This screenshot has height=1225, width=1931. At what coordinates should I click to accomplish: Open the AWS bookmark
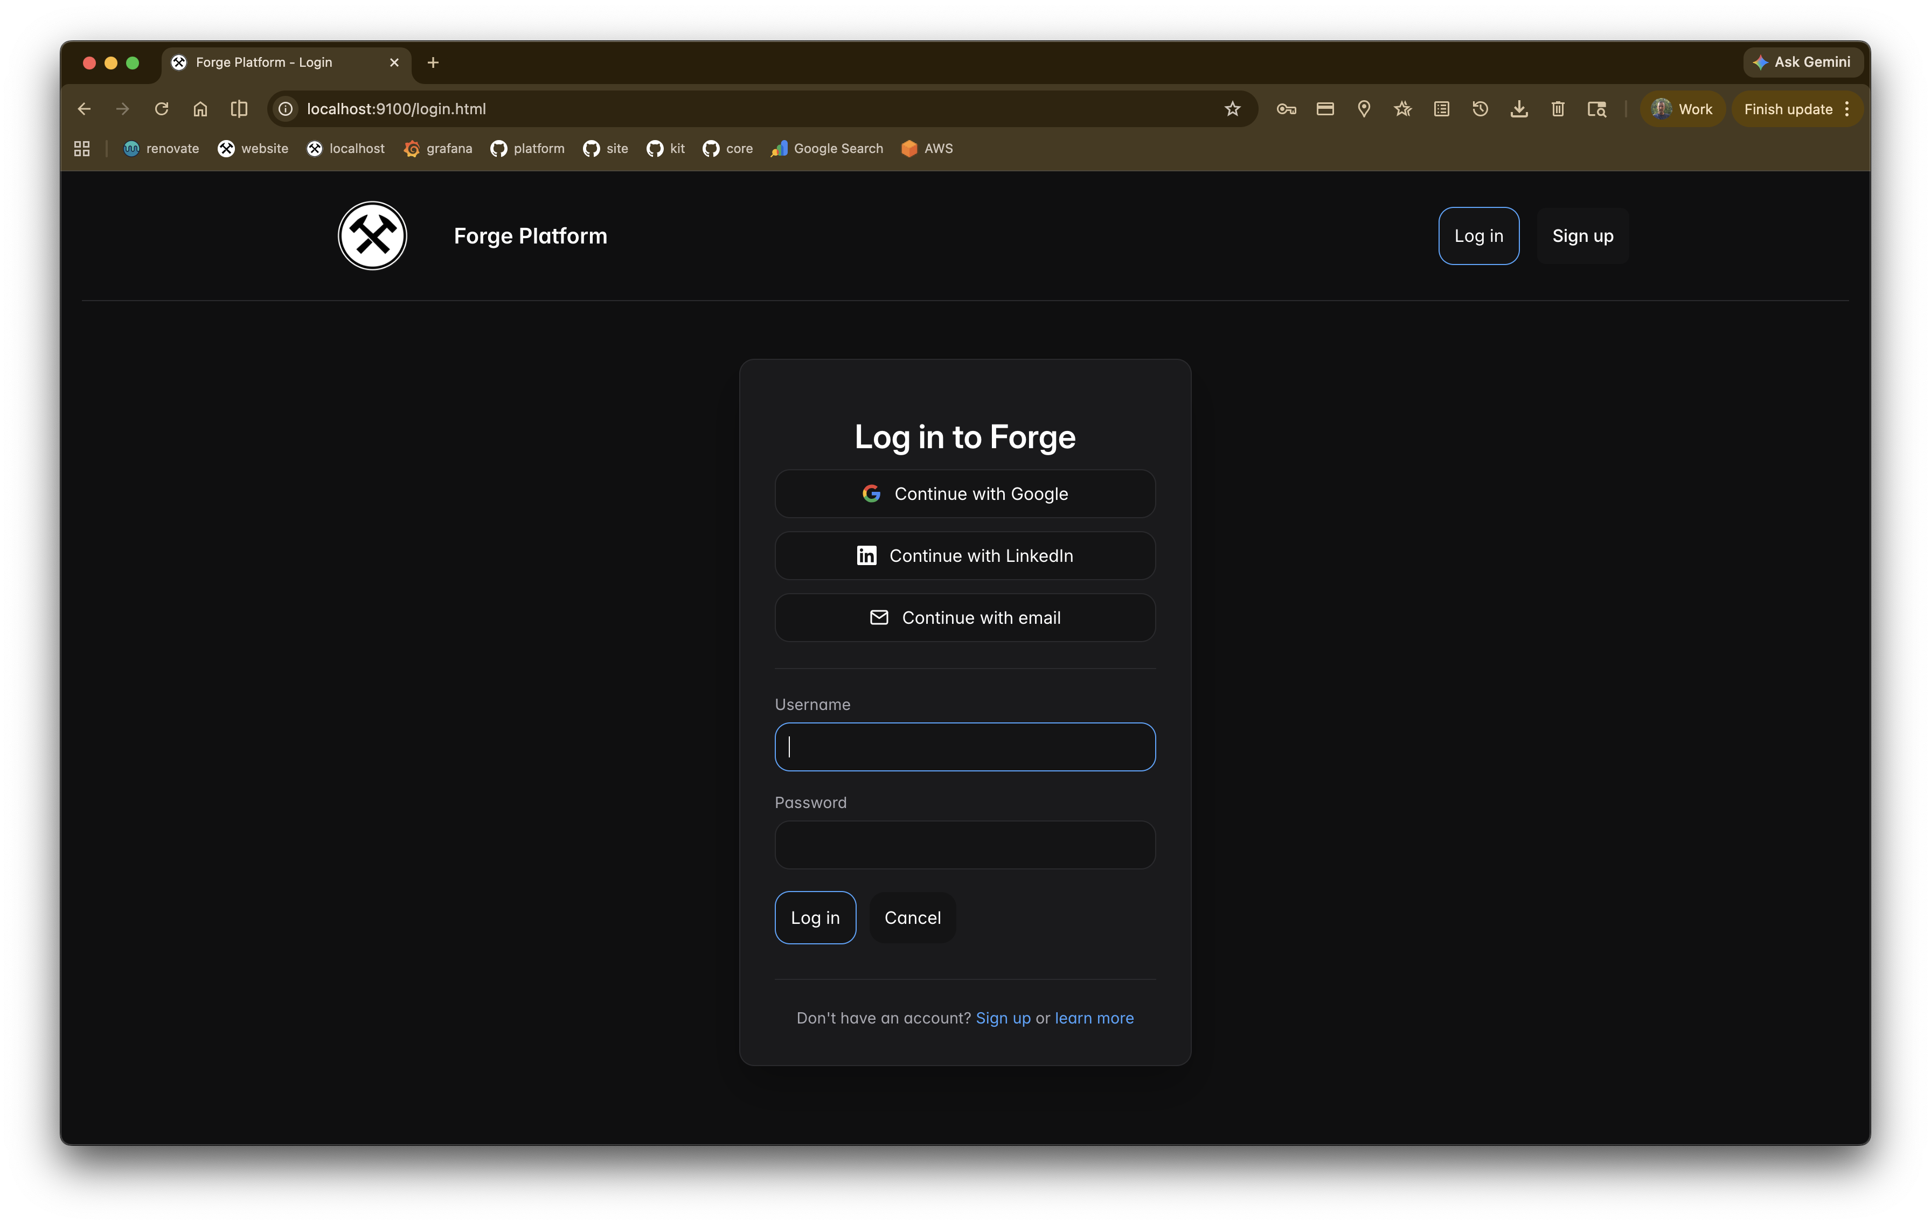(927, 148)
